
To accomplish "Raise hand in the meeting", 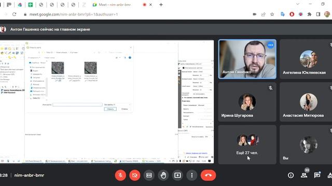I will (163, 175).
